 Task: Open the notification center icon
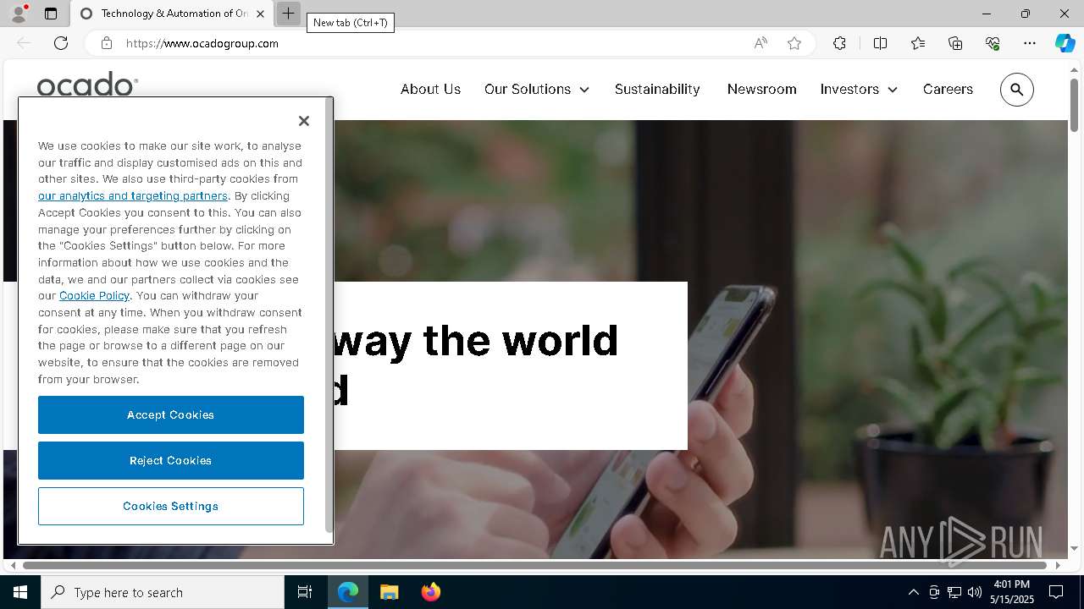[1056, 592]
